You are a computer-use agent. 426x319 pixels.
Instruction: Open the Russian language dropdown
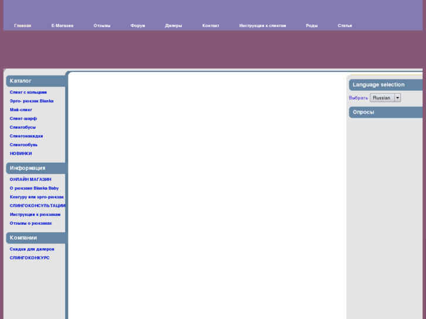click(x=385, y=98)
